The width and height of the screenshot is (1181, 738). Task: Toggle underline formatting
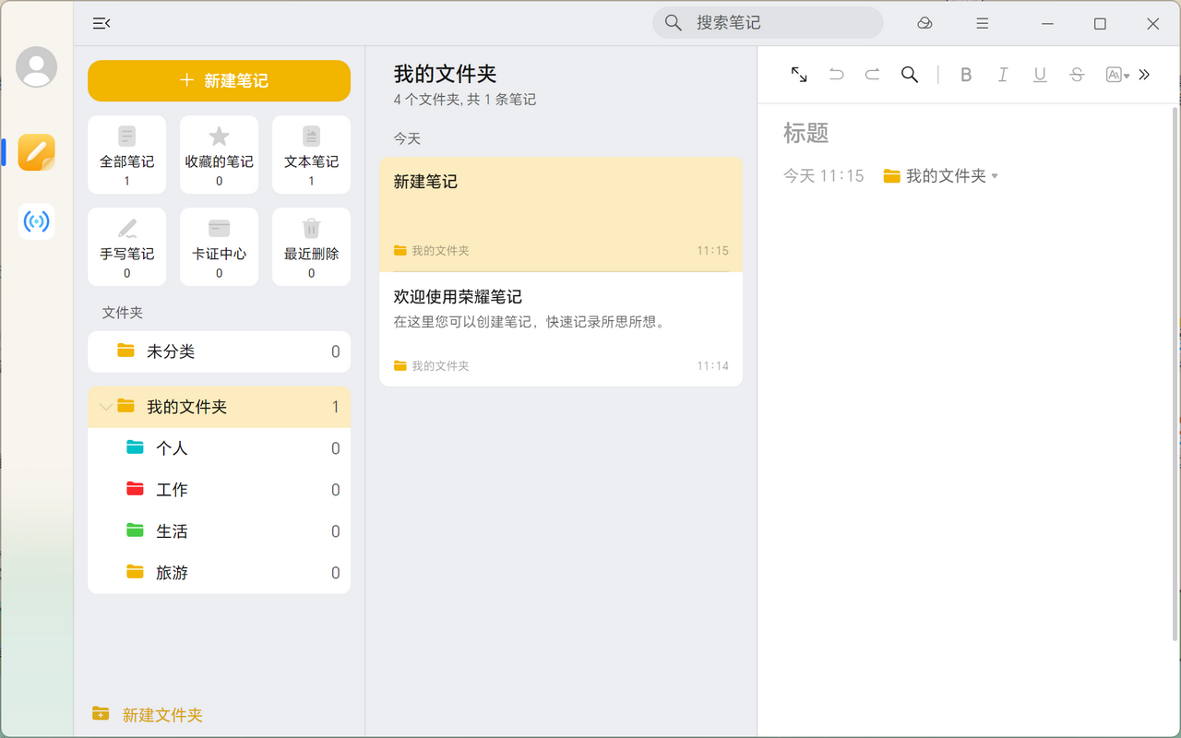[1040, 75]
